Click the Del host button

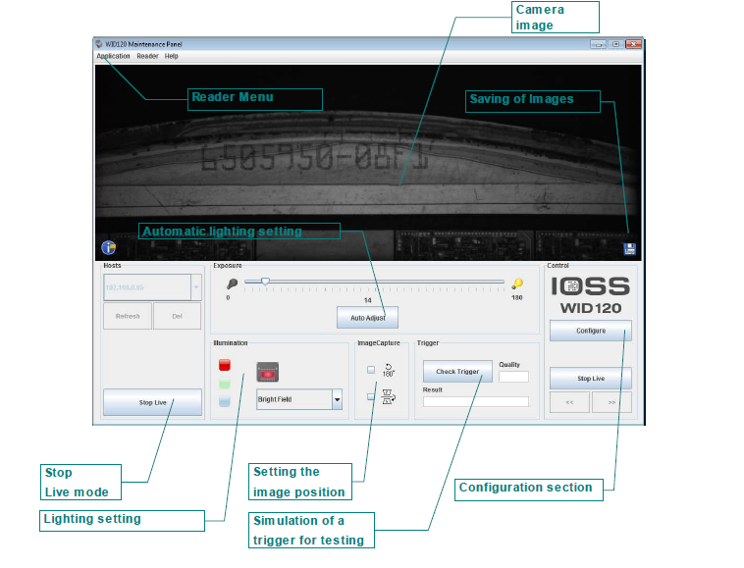coord(177,316)
